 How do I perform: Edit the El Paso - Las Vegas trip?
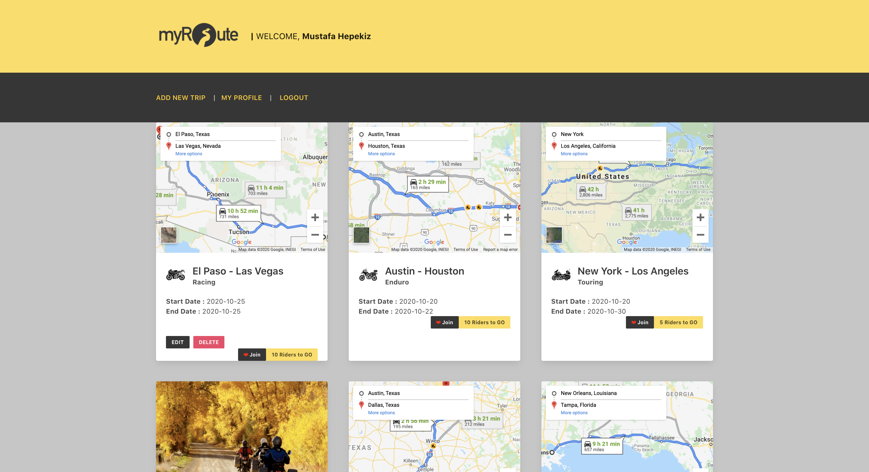[x=177, y=342]
